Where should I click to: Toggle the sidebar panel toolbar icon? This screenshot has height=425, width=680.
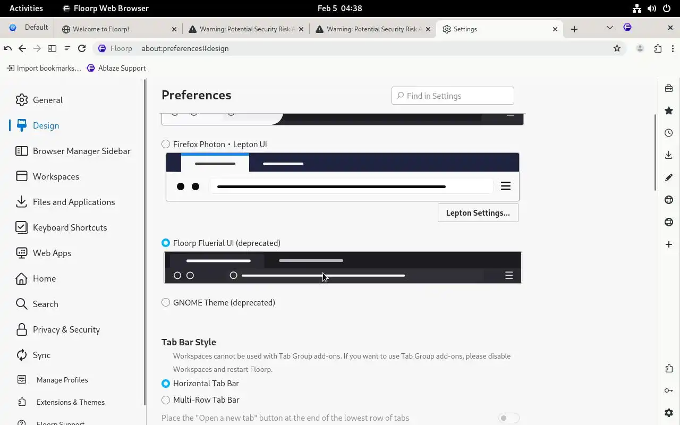click(52, 48)
